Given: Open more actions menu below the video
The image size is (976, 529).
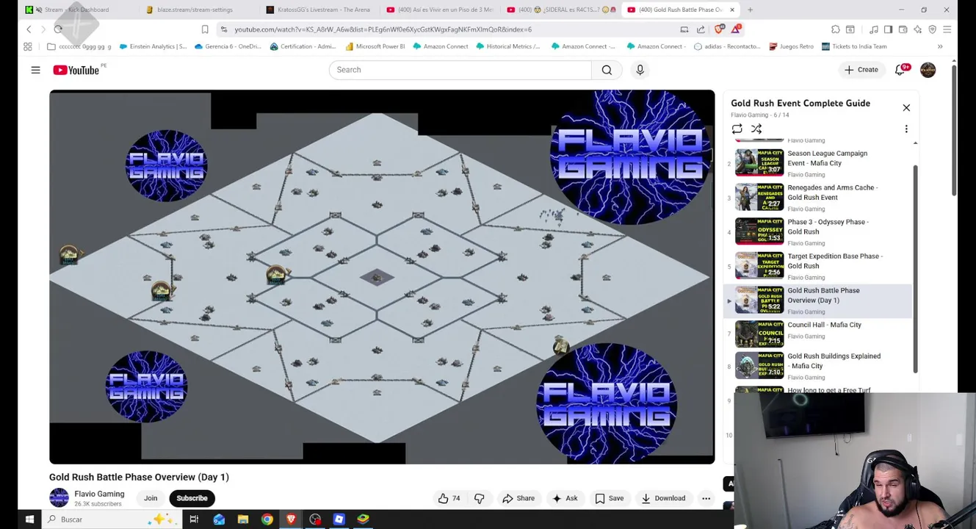Looking at the screenshot, I should [x=706, y=498].
